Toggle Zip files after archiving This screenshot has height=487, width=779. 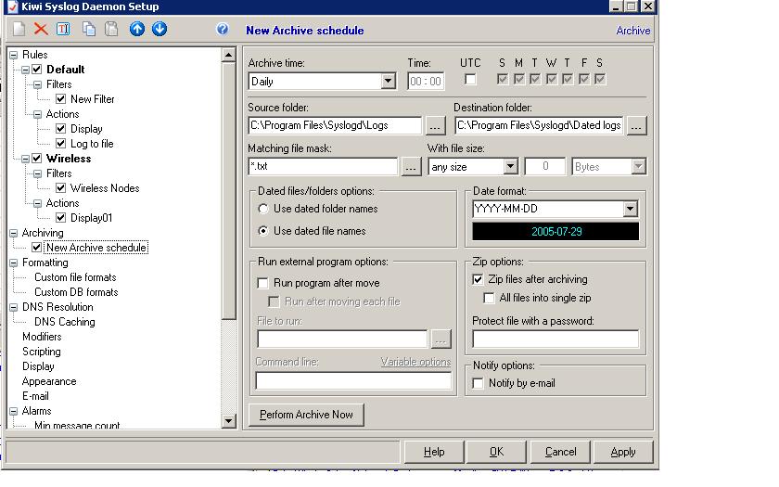click(x=479, y=279)
